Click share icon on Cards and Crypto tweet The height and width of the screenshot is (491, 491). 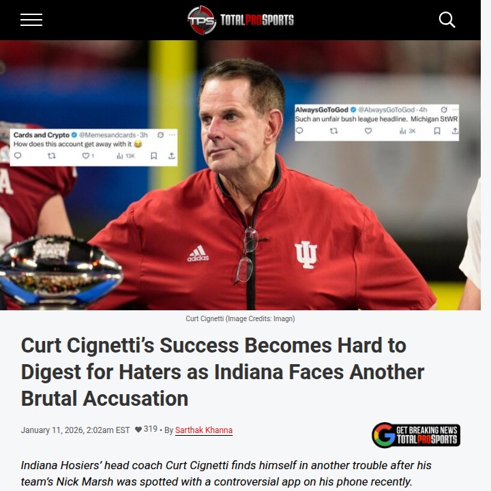[x=172, y=155]
